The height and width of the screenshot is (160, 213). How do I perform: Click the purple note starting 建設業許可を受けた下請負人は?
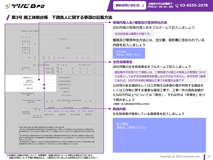160,76
